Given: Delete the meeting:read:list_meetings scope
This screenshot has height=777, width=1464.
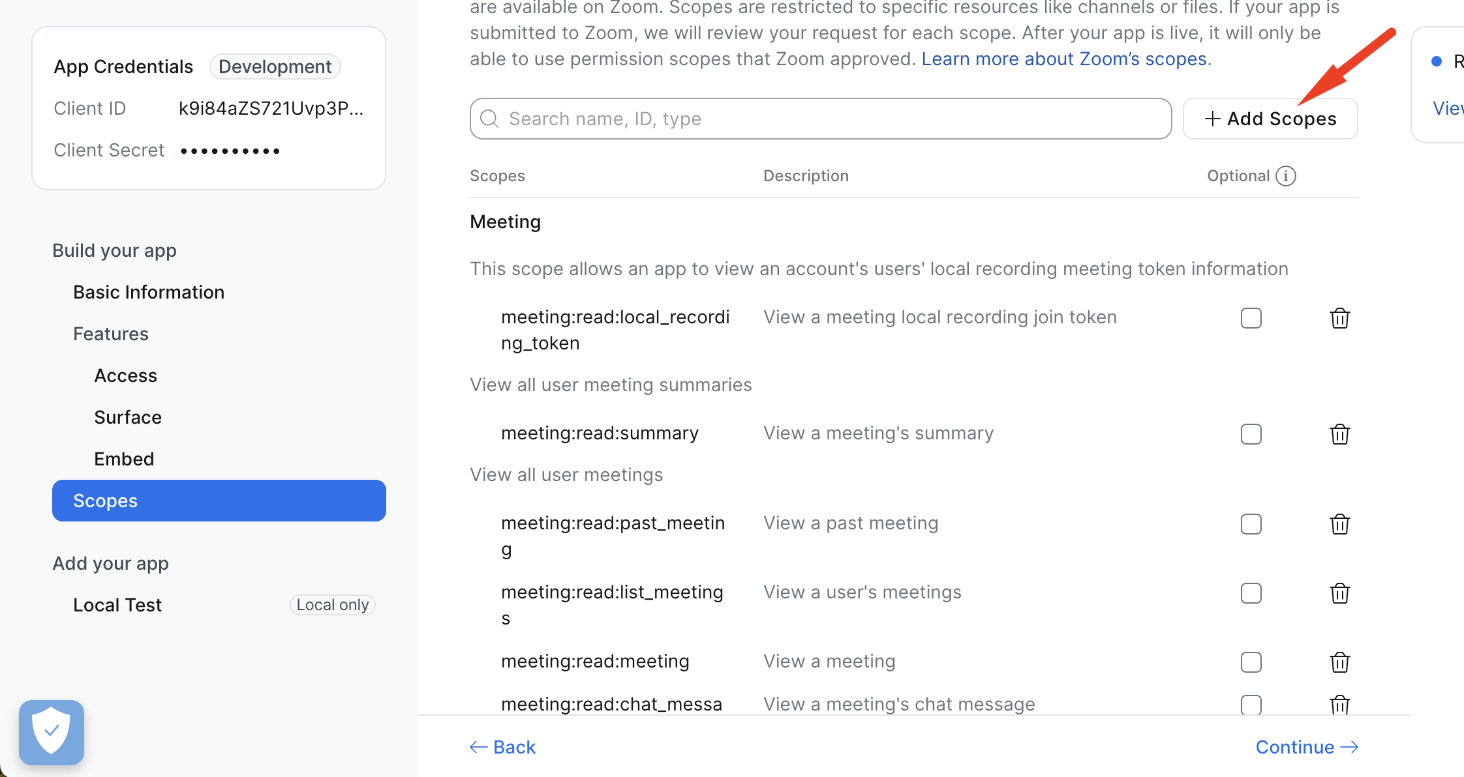Looking at the screenshot, I should point(1339,593).
